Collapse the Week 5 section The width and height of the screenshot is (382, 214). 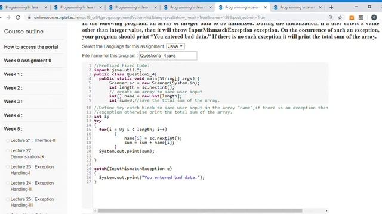(x=13, y=129)
